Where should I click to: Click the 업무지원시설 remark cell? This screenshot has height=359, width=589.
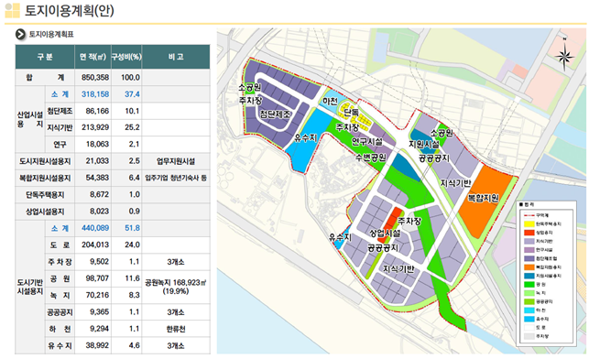(x=176, y=161)
